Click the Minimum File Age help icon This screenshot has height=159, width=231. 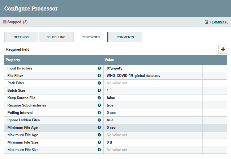click(99, 128)
